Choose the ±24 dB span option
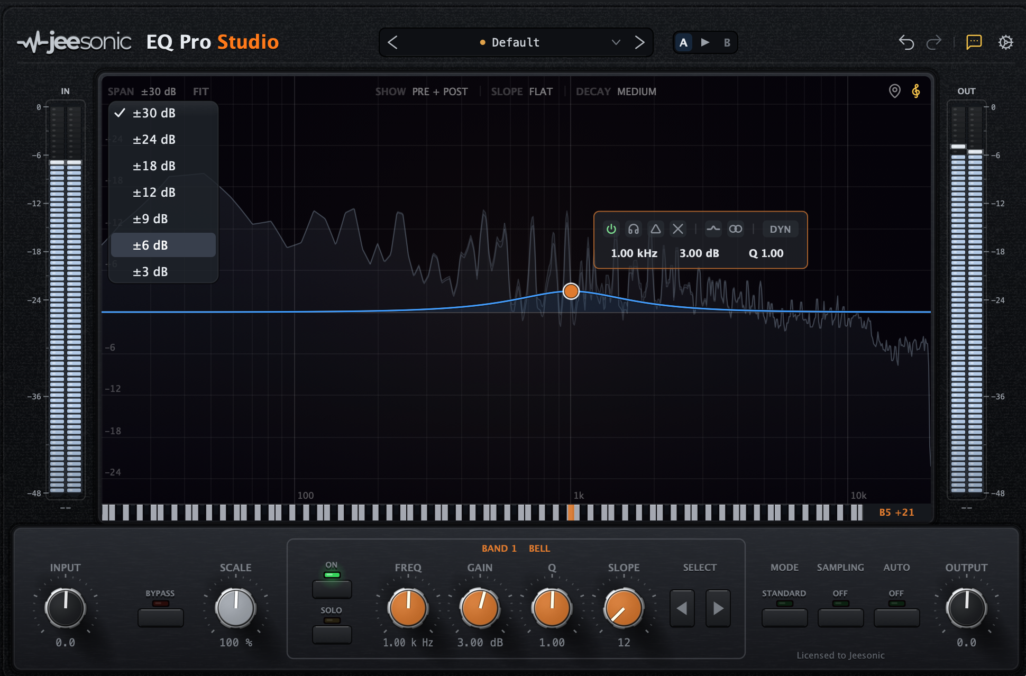The image size is (1026, 676). tap(163, 139)
